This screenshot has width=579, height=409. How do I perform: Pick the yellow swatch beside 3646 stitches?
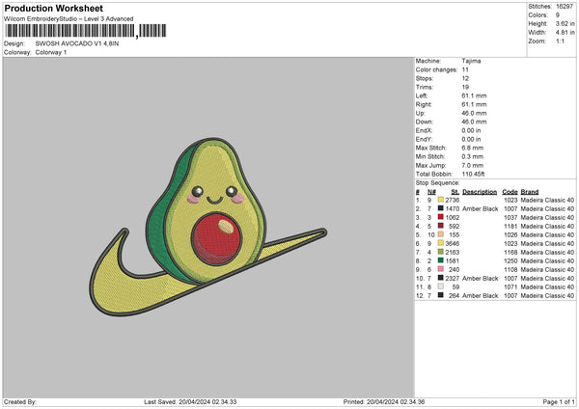click(441, 243)
